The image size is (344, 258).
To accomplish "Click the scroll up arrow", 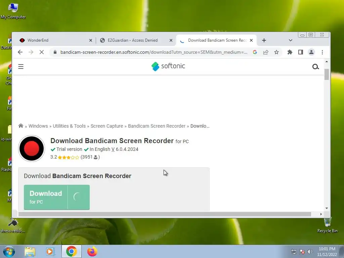I will point(327,62).
